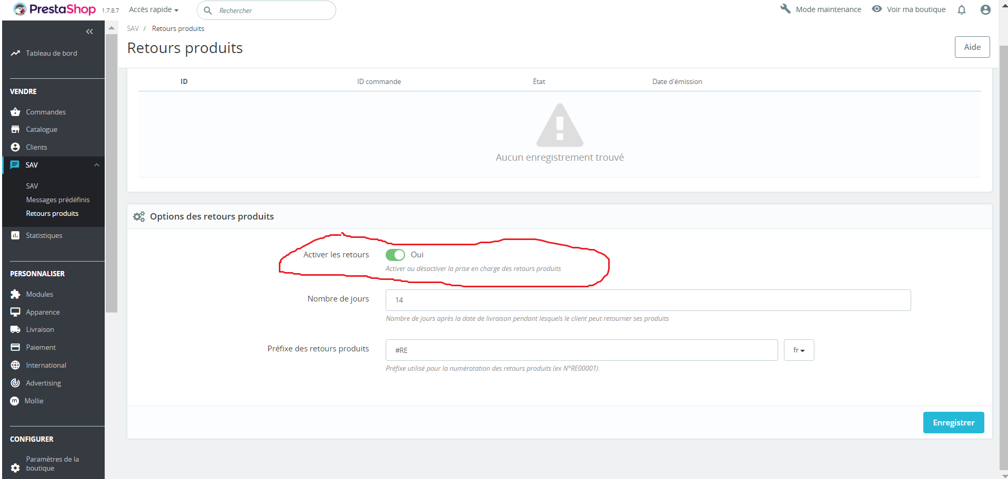Image resolution: width=1008 pixels, height=479 pixels.
Task: Click the Enregistrer button
Action: tap(953, 422)
